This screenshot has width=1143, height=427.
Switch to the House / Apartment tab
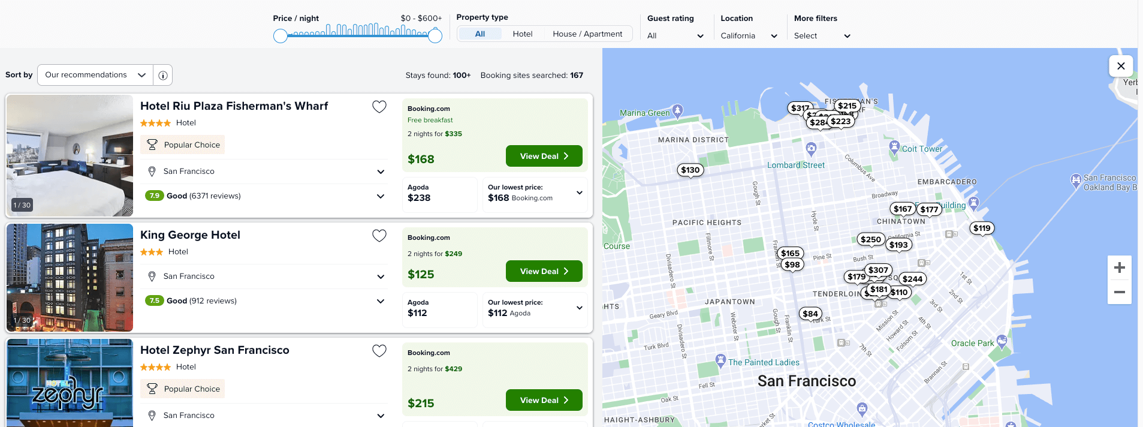587,34
